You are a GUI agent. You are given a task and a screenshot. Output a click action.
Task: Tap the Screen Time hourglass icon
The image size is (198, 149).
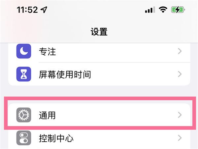[24, 74]
